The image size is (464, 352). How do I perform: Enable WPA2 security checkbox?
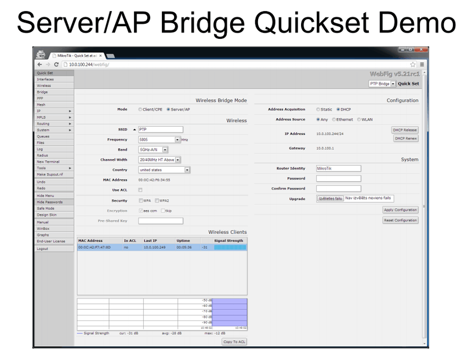[157, 200]
